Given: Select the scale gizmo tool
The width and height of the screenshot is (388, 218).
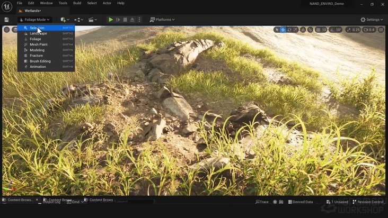Looking at the screenshot, I should point(296,30).
